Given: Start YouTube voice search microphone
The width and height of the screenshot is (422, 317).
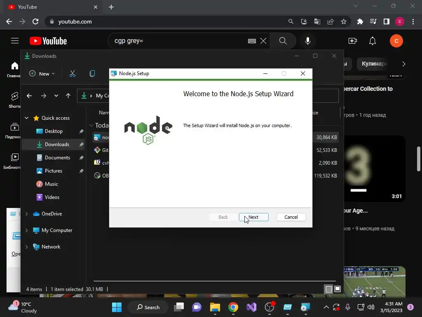Looking at the screenshot, I should pyautogui.click(x=307, y=41).
